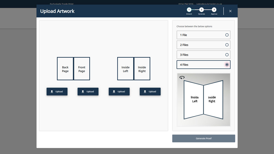Open the sales email address link
The height and width of the screenshot is (154, 274).
click(209, 4)
